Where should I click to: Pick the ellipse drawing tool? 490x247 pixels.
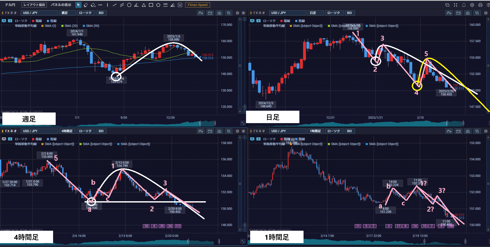(x=129, y=5)
